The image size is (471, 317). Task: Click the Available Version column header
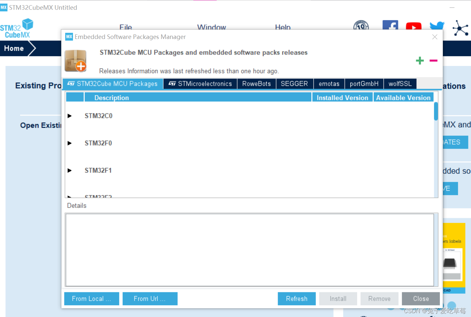(x=403, y=97)
